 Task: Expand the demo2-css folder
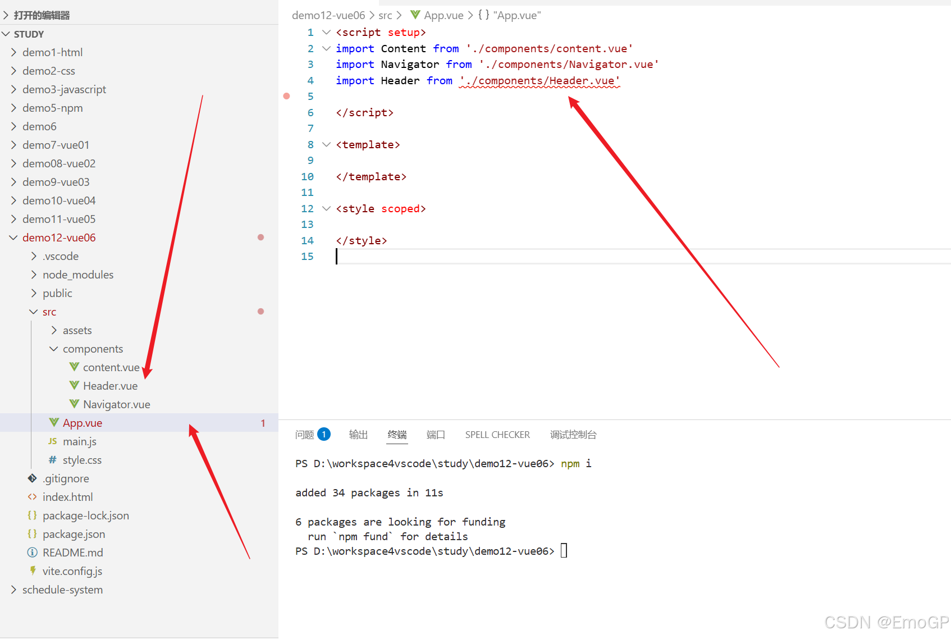[x=13, y=71]
